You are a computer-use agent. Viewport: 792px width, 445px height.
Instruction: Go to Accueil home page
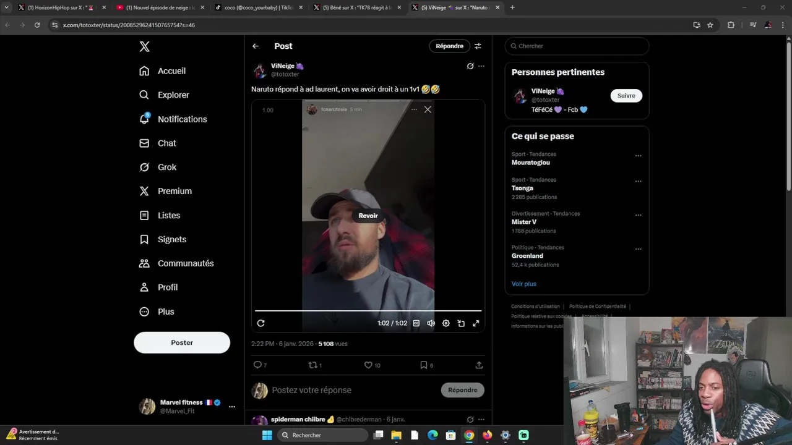[x=163, y=71]
